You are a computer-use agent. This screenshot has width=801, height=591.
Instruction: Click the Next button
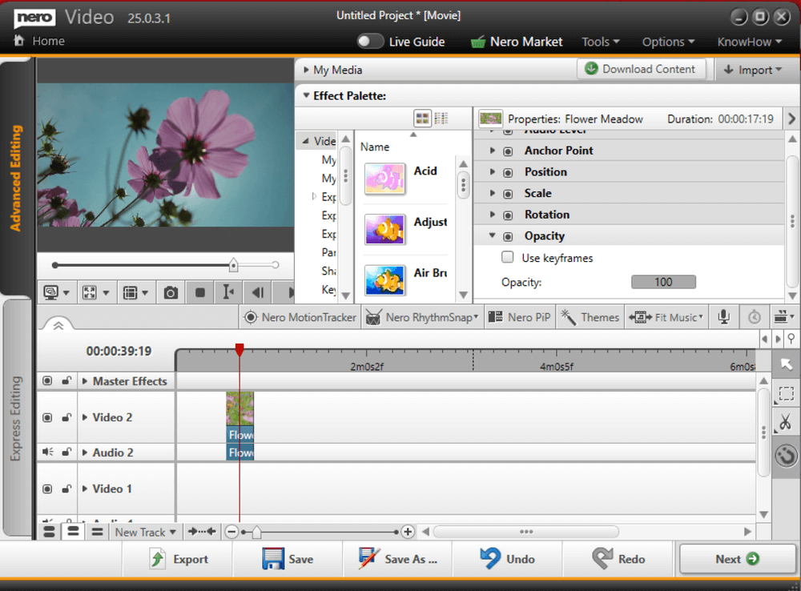pyautogui.click(x=737, y=559)
